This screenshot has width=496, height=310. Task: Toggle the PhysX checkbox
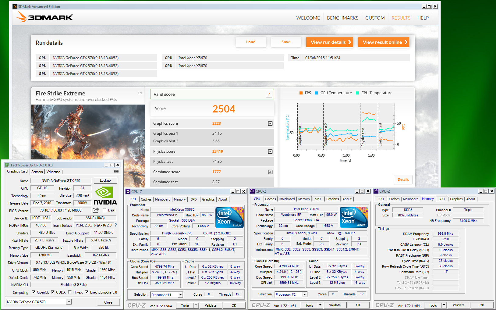pyautogui.click(x=70, y=292)
